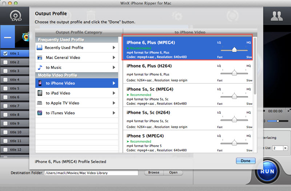Expand the Mac General Video arrow
Viewport: 291px width, 191px height.
point(114,57)
